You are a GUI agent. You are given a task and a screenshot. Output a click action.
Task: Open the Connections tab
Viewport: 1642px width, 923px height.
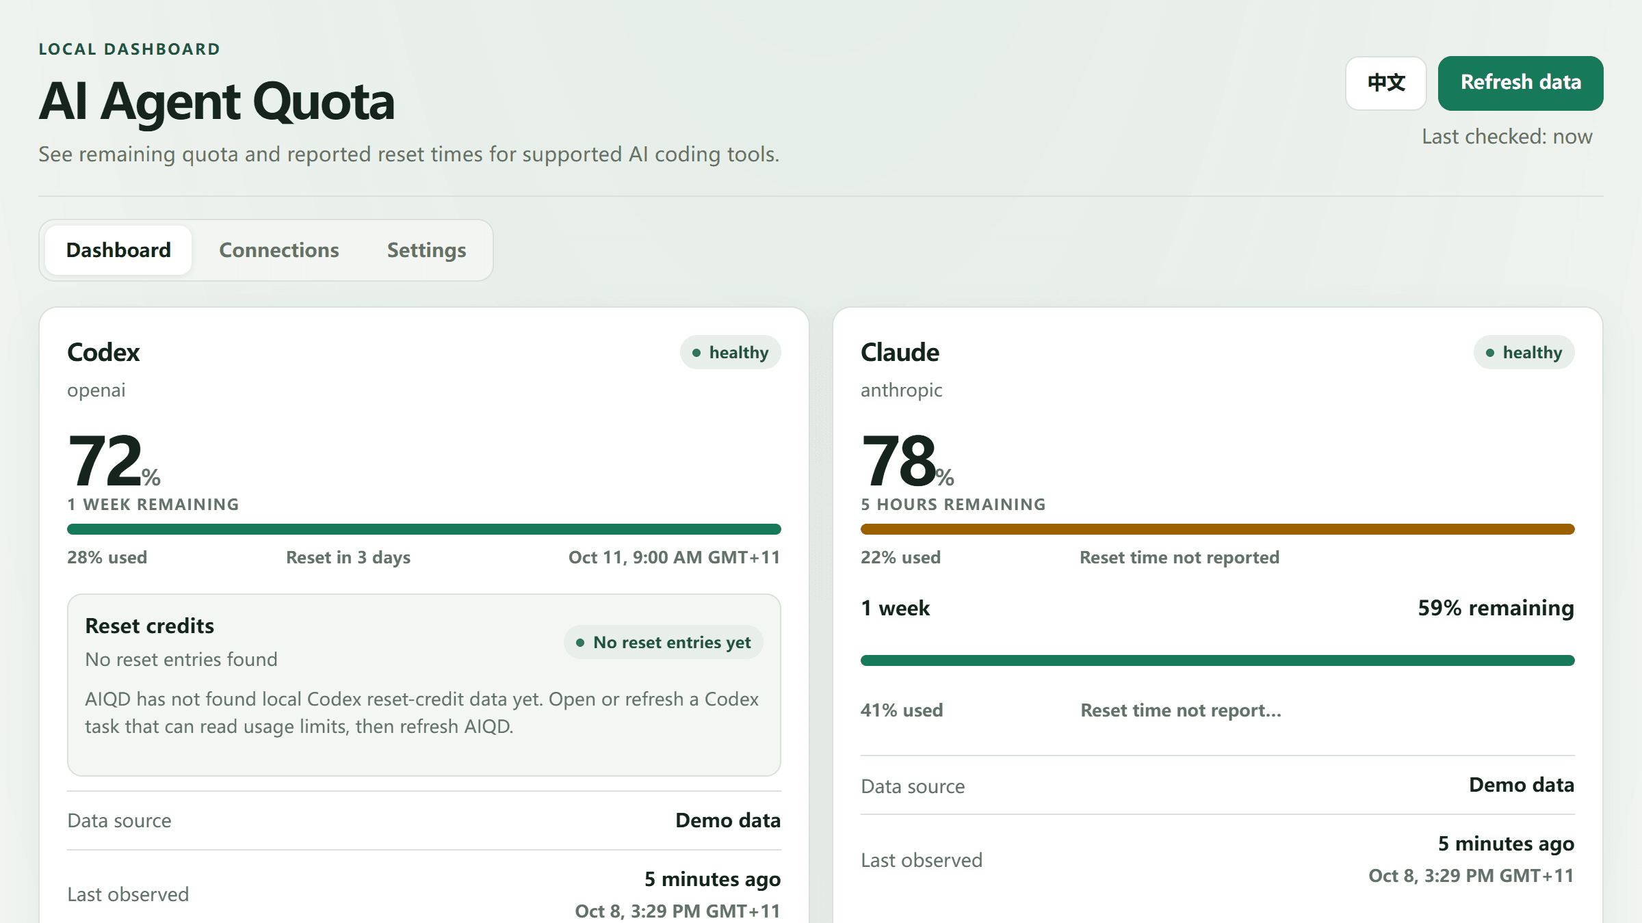279,250
